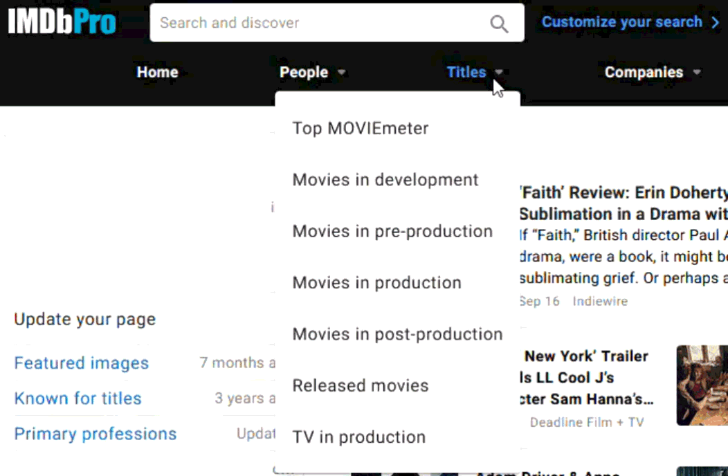Image resolution: width=728 pixels, height=476 pixels.
Task: Choose Movies in pre-production
Action: click(392, 231)
